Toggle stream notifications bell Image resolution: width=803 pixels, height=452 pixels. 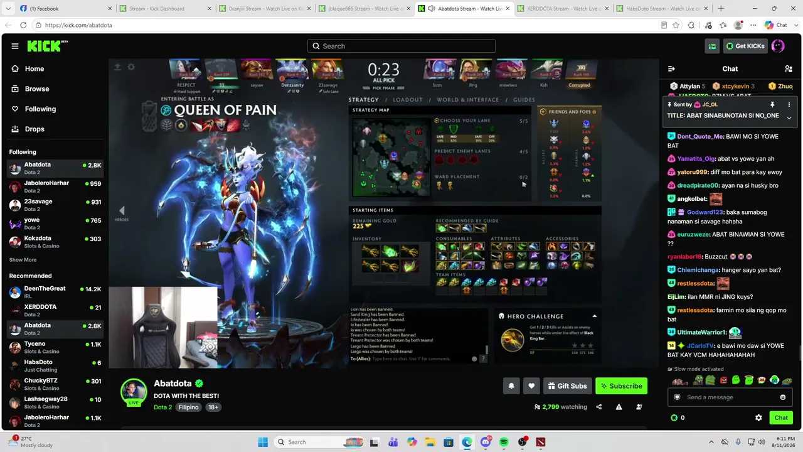point(511,386)
